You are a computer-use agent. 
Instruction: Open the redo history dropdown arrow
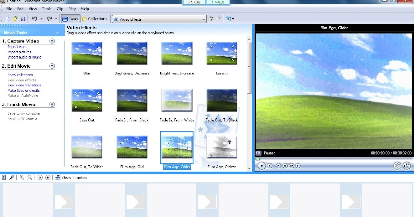point(56,19)
